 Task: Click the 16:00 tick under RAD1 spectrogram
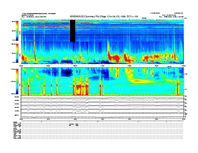[129, 66]
